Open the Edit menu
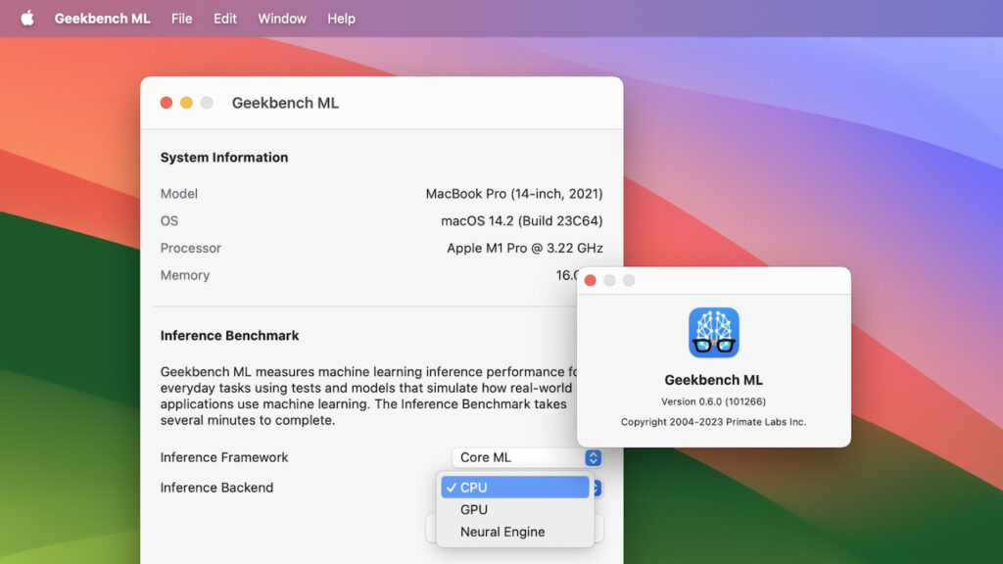Viewport: 1003px width, 564px height. [x=224, y=18]
